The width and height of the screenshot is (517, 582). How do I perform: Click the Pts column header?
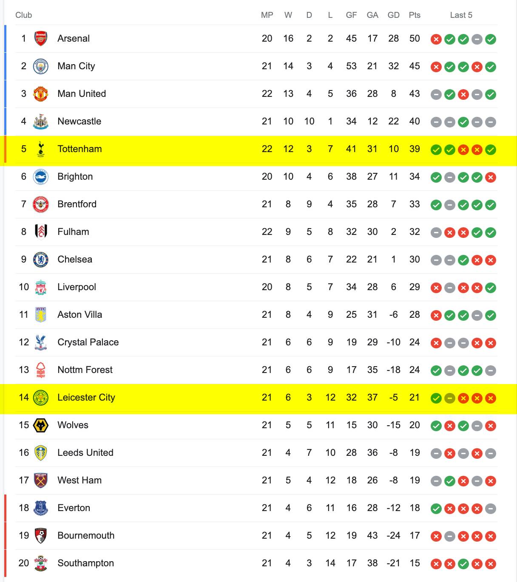[x=415, y=15]
